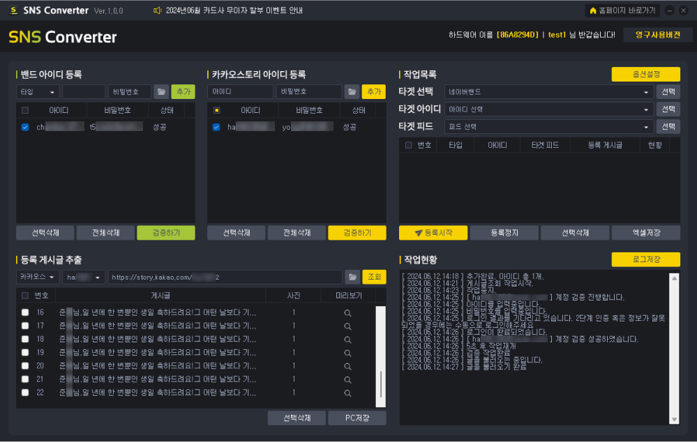
Task: Toggle select-all checkbox in 작업목록 table header
Action: [409, 145]
